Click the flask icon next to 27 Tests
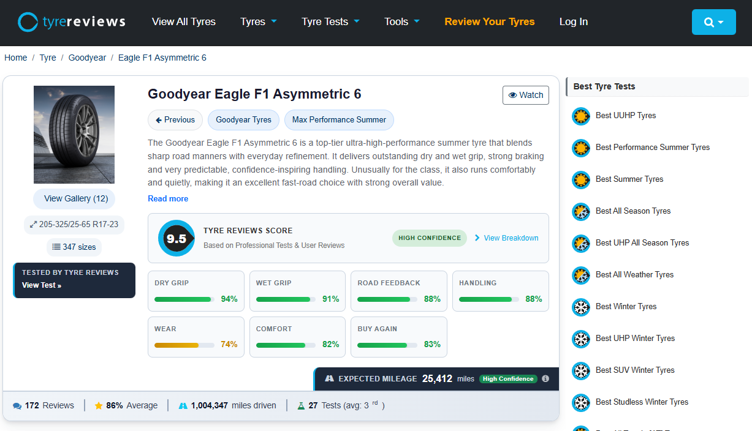Image resolution: width=752 pixels, height=431 pixels. coord(300,405)
